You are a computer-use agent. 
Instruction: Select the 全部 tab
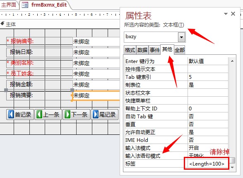[180, 50]
